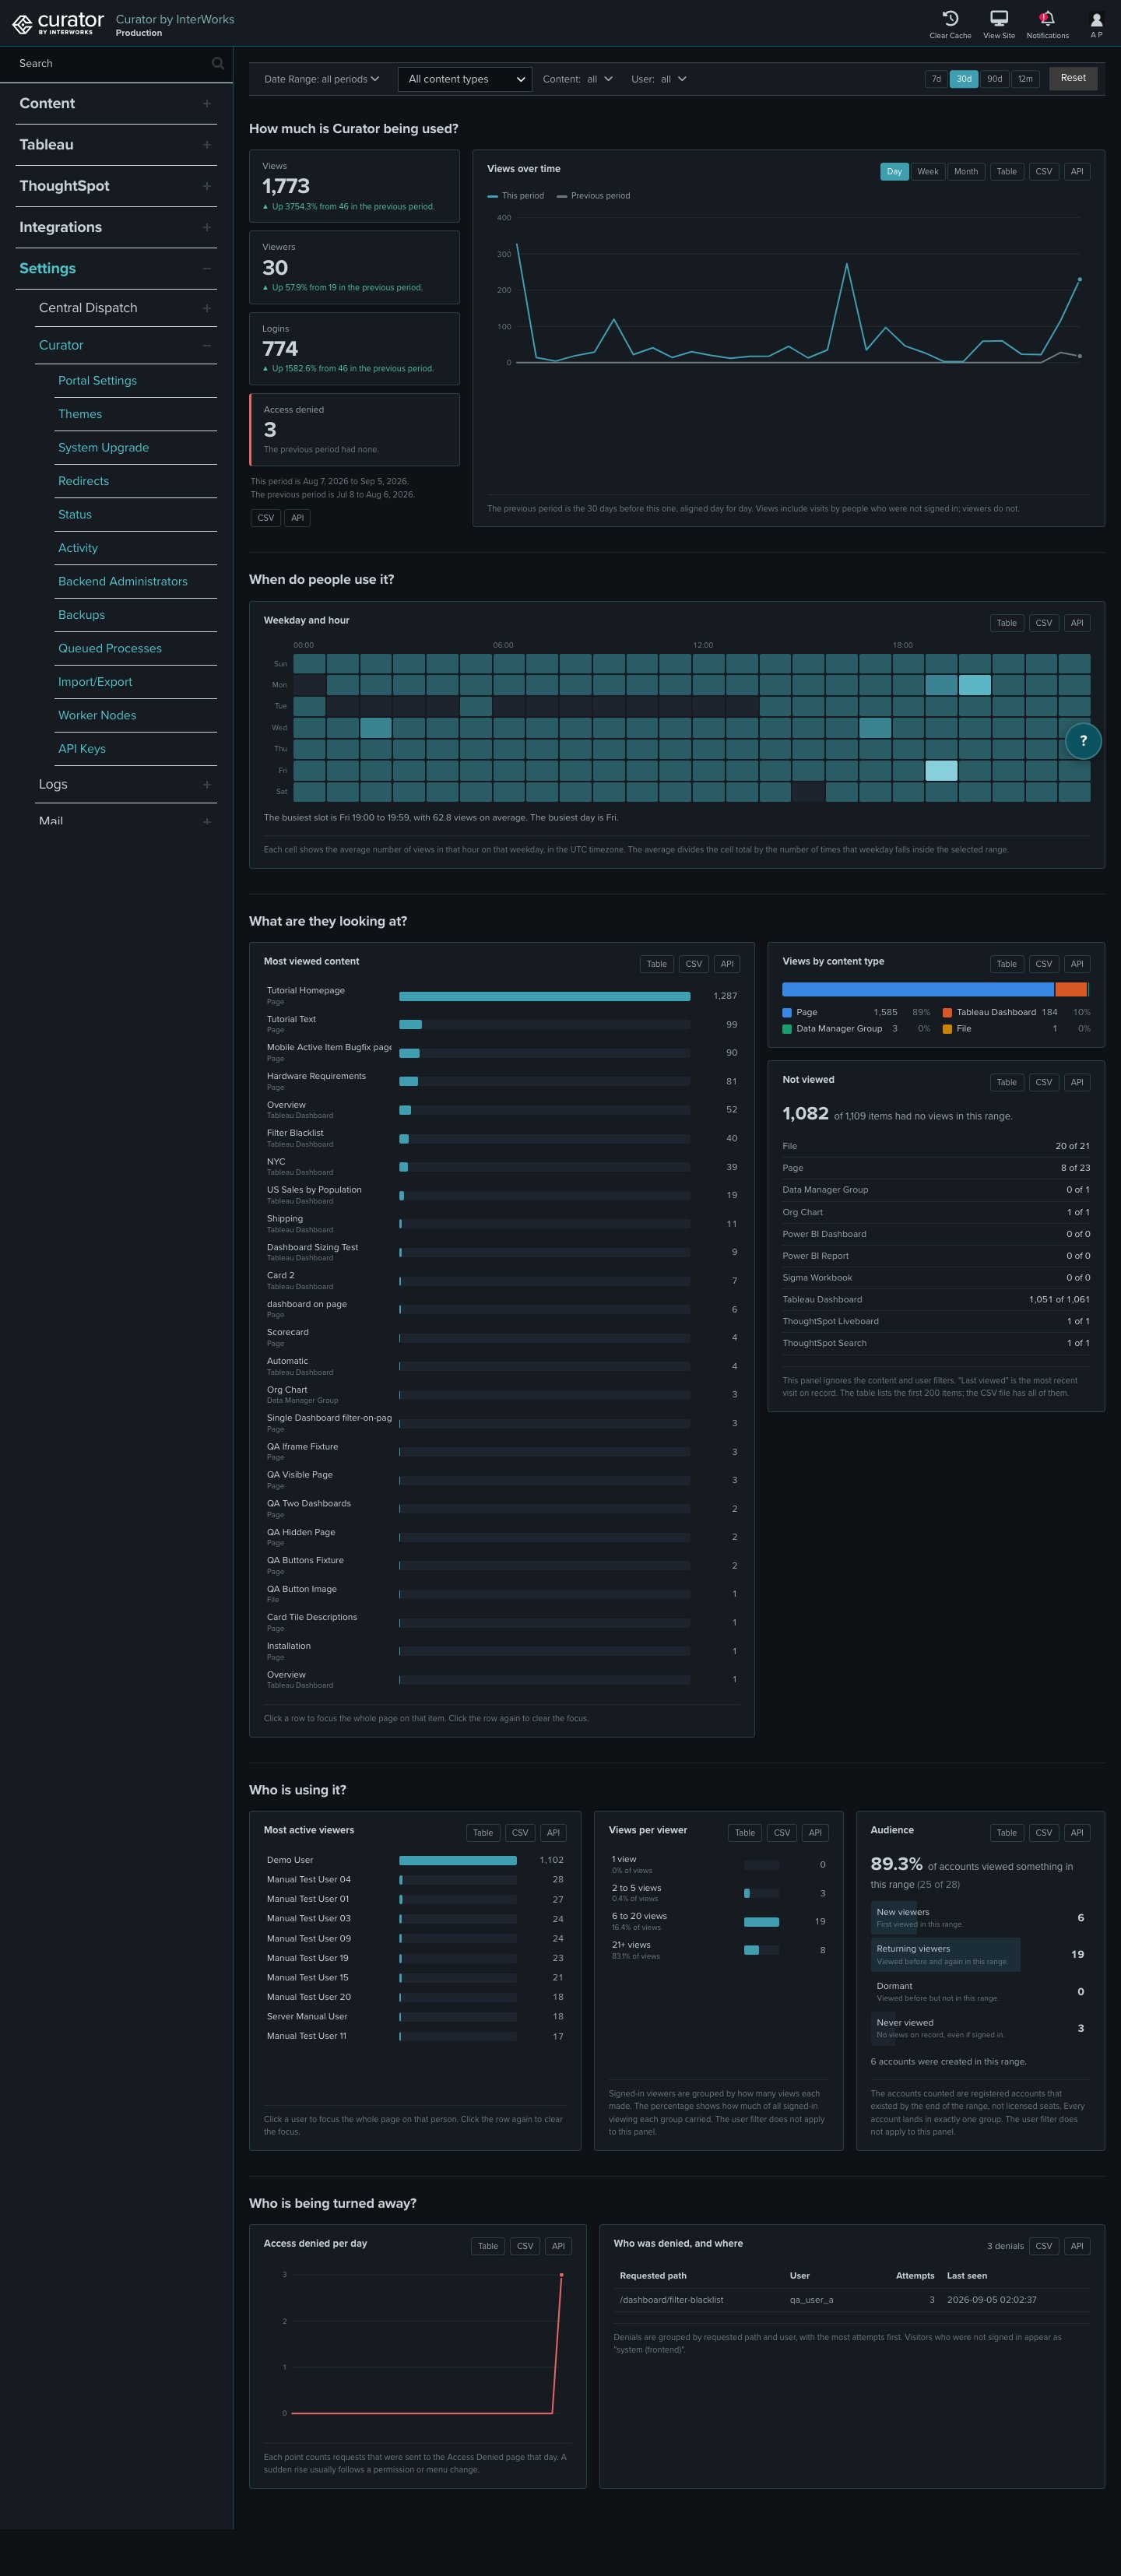The image size is (1121, 2576).
Task: Click Returning viewers audience group
Action: click(x=980, y=1955)
